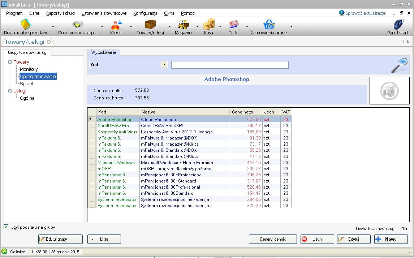Viewport: 414px width, 258px height.
Task: Click into the search text field
Action: coord(230,65)
